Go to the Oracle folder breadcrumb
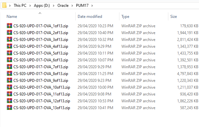Viewport: 199px width, 127px height. pyautogui.click(x=63, y=6)
